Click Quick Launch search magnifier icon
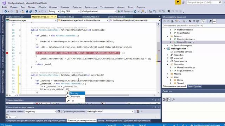 click(220, 2)
